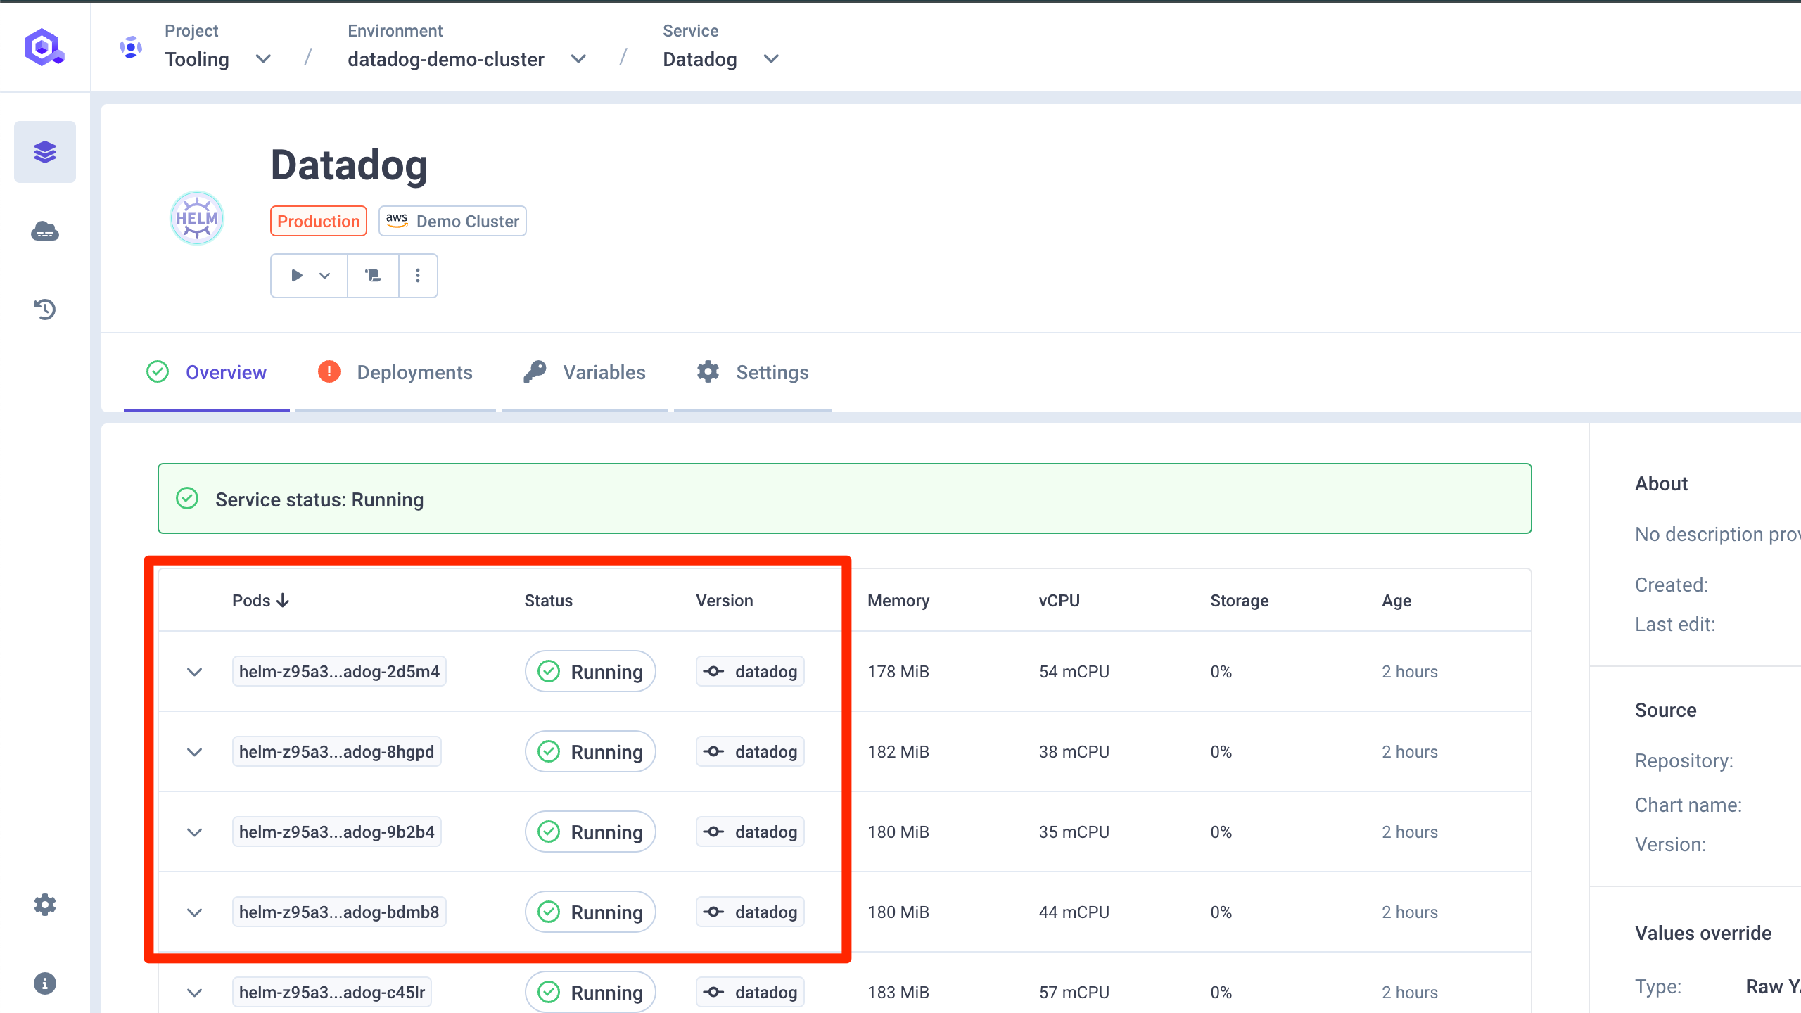Screen dimensions: 1801x1013
Task: Open the deploy options chevron dropdown
Action: 325,275
